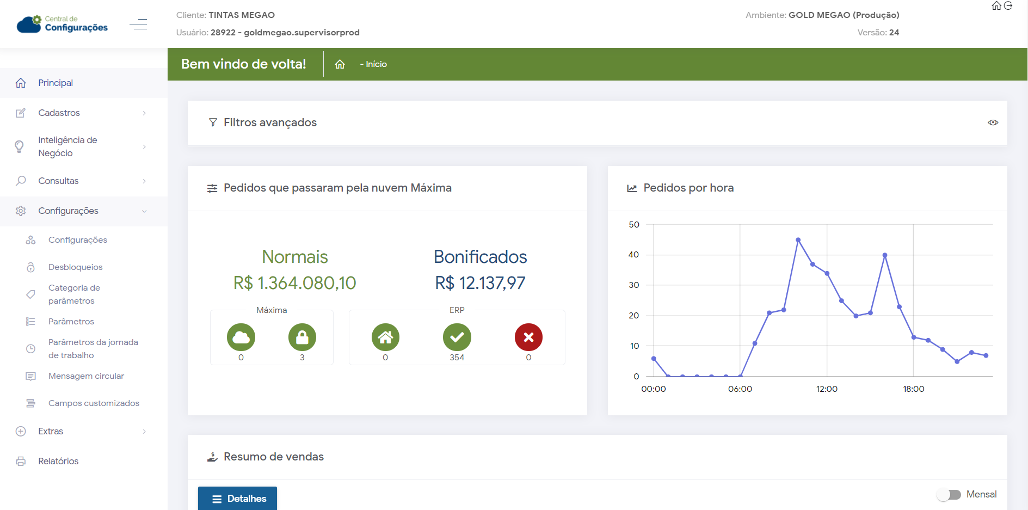
Task: Open the Desbloqueios submenu item
Action: coord(75,267)
